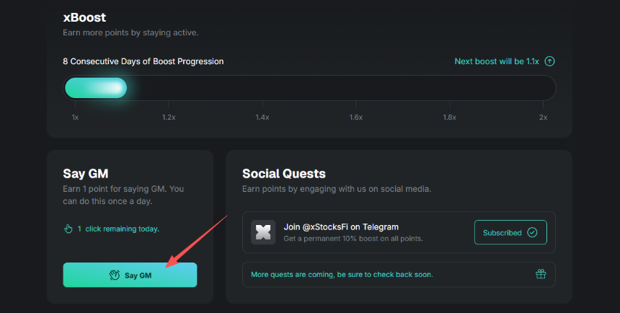Select the 1.4x marker under the boost bar

click(x=262, y=117)
